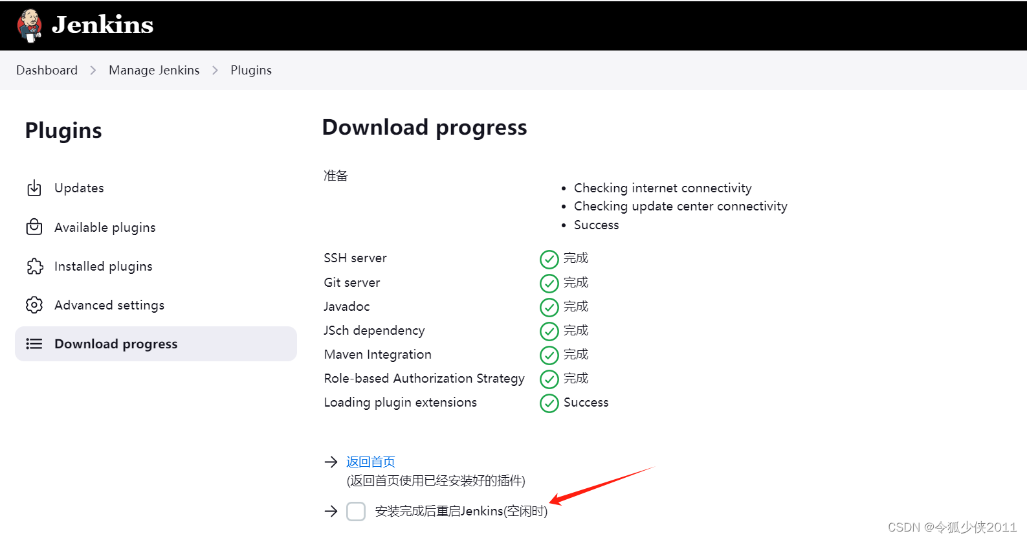Click the Download progress heading
The height and width of the screenshot is (540, 1027).
[x=425, y=128]
